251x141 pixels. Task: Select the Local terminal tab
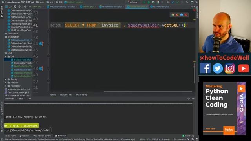20,99
